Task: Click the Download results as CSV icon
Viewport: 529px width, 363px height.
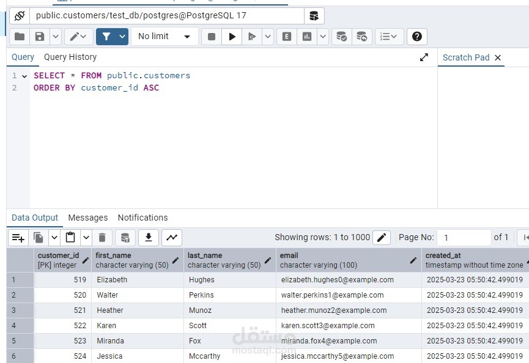Action: tap(149, 238)
